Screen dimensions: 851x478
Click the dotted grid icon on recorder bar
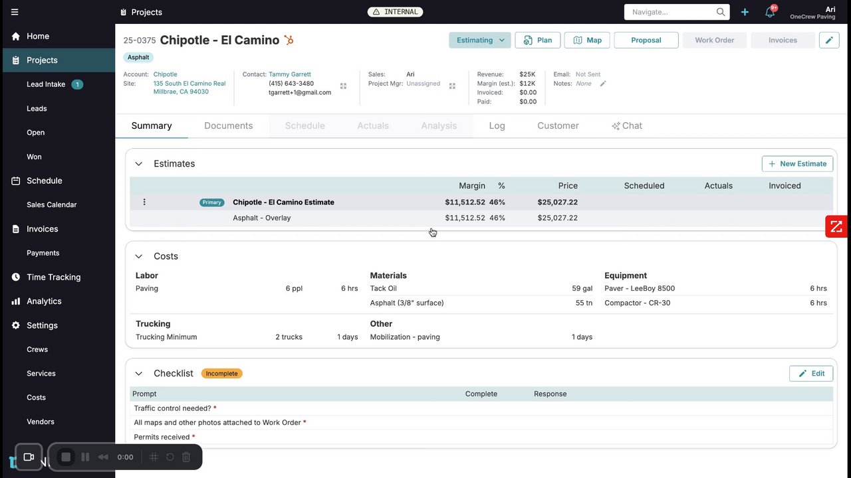(x=154, y=457)
